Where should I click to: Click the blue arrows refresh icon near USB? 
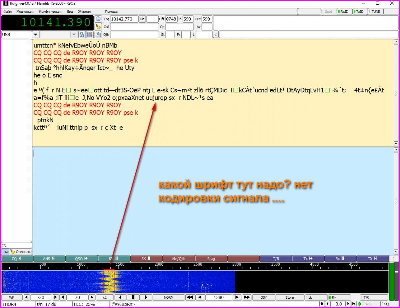coord(82,34)
